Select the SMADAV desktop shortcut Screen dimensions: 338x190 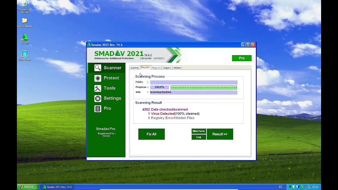(x=25, y=39)
